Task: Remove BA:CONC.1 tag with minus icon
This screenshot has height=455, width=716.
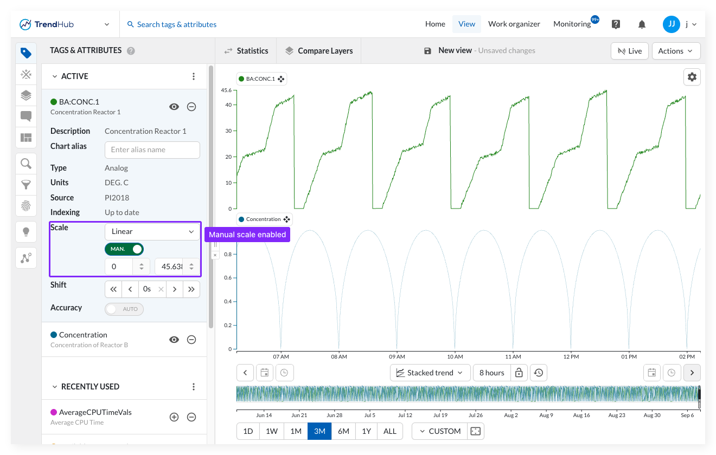Action: 191,107
